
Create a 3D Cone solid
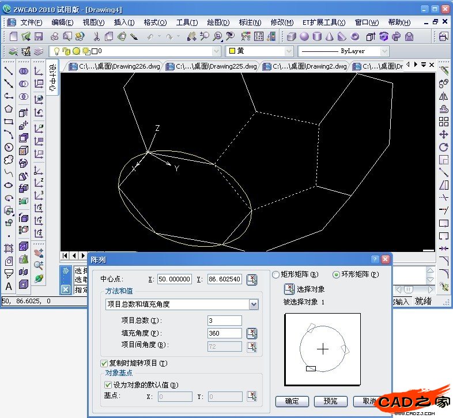click(330, 36)
